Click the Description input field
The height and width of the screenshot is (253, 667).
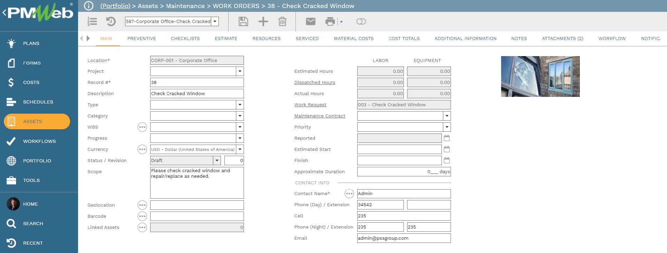197,94
